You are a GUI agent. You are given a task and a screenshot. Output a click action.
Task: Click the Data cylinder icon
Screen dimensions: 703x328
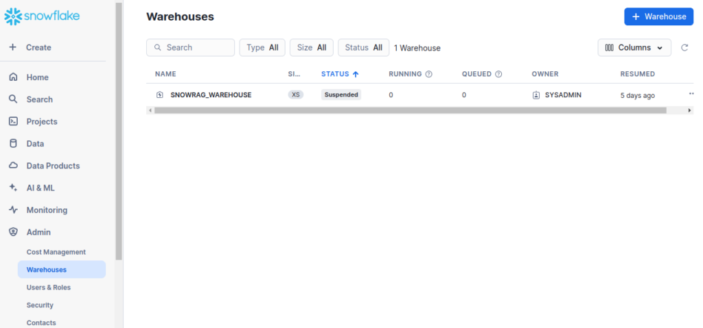[x=14, y=143]
